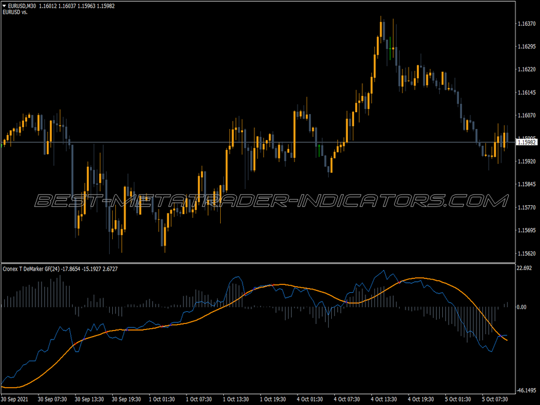Click the BEST-METATRADER-INDICATORS.COM watermark
The image size is (540, 405).
pos(271,201)
